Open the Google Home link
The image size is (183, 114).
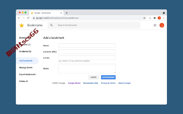[74, 83]
